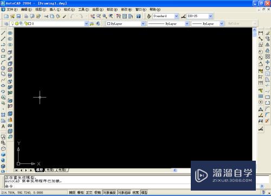
Task: Click the Dimension Style manager icon
Action: pyautogui.click(x=183, y=16)
